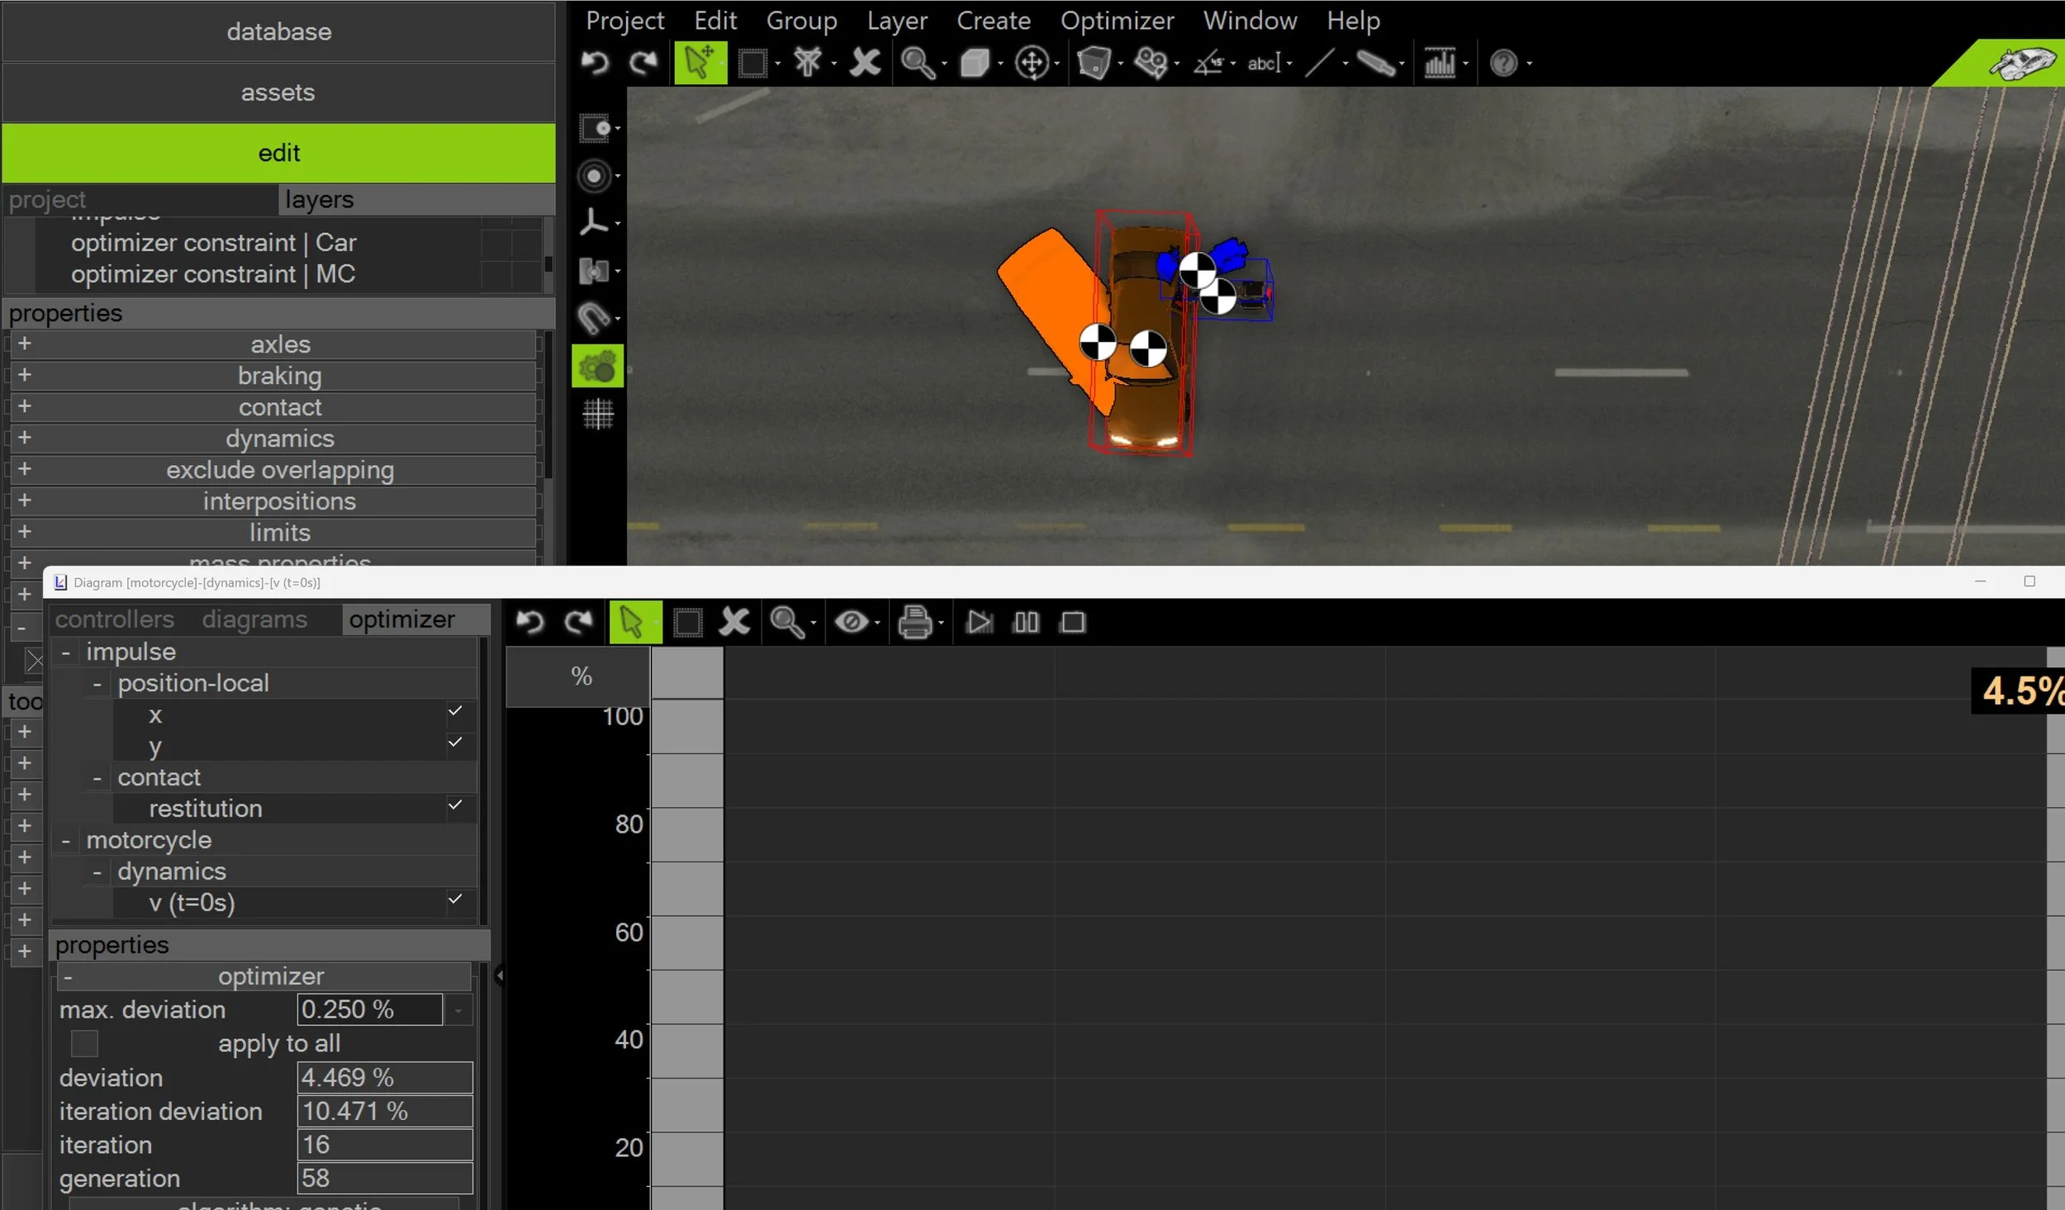Click the assets panel button
The height and width of the screenshot is (1210, 2065).
278,93
